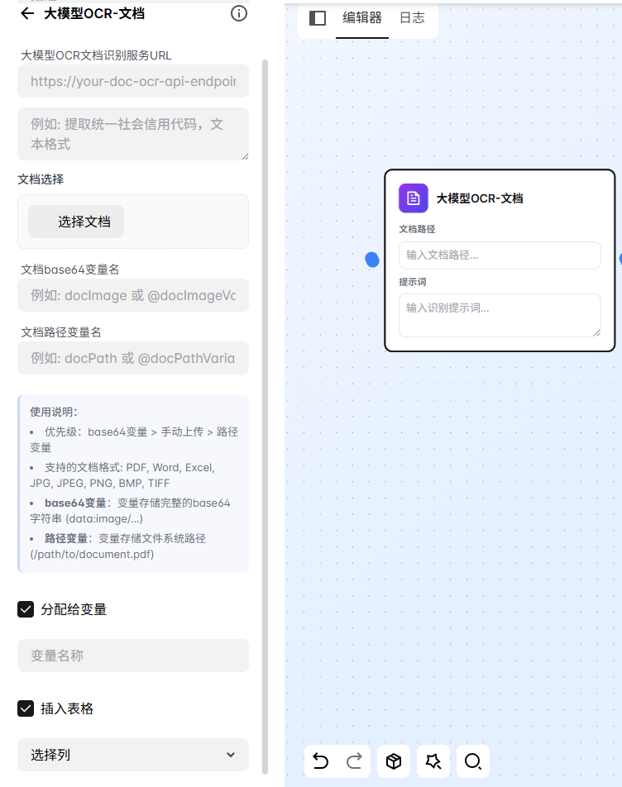
Task: Click the node's 文档路径 label
Action: (417, 229)
